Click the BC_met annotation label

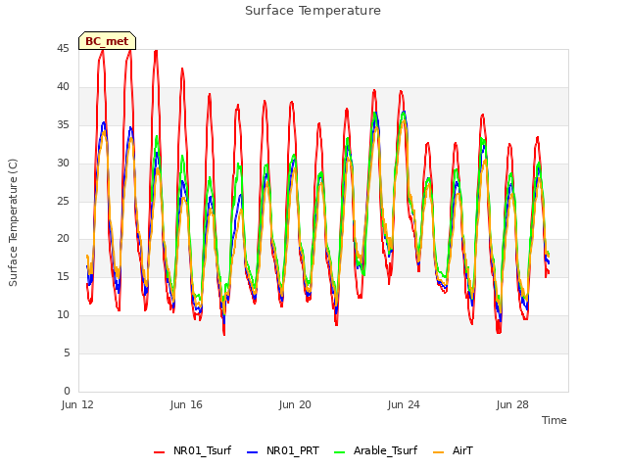point(107,41)
